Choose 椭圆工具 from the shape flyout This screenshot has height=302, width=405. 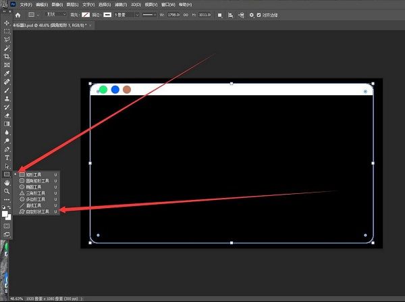point(36,187)
